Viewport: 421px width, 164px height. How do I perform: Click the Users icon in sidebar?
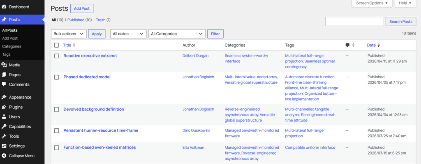pyautogui.click(x=4, y=117)
